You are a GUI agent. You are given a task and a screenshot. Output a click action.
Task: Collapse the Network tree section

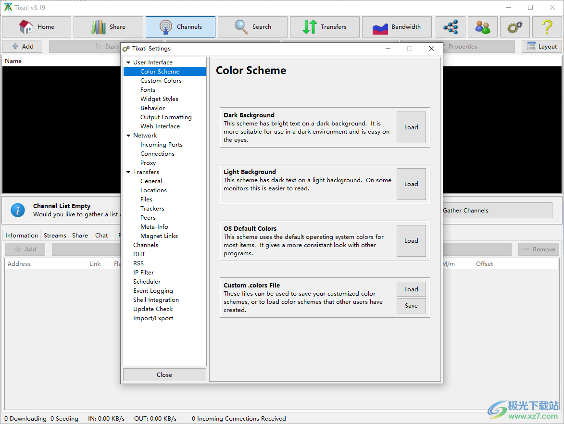pos(128,136)
